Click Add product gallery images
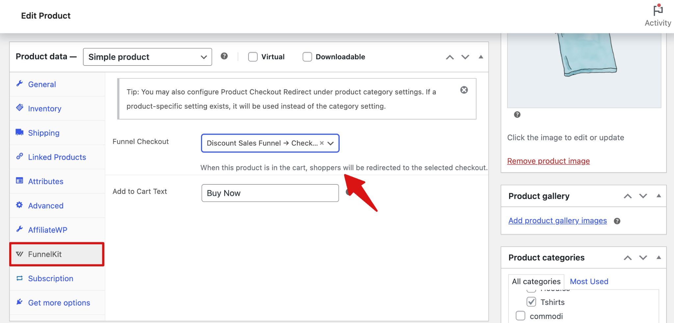Image resolution: width=674 pixels, height=323 pixels. click(x=557, y=221)
